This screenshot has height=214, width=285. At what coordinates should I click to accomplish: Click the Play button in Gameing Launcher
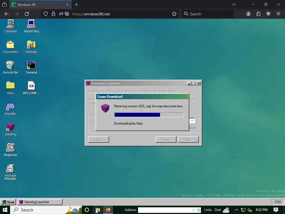click(x=188, y=139)
